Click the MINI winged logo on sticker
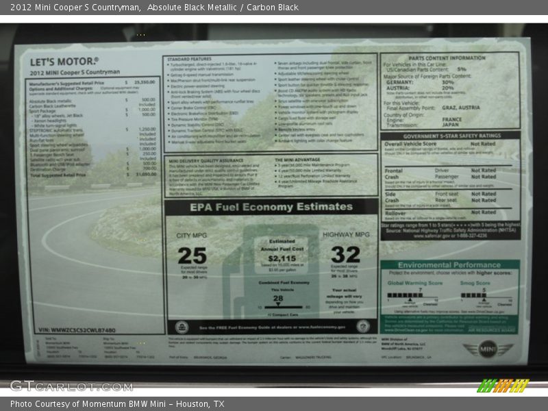The image size is (548, 411). click(x=488, y=349)
